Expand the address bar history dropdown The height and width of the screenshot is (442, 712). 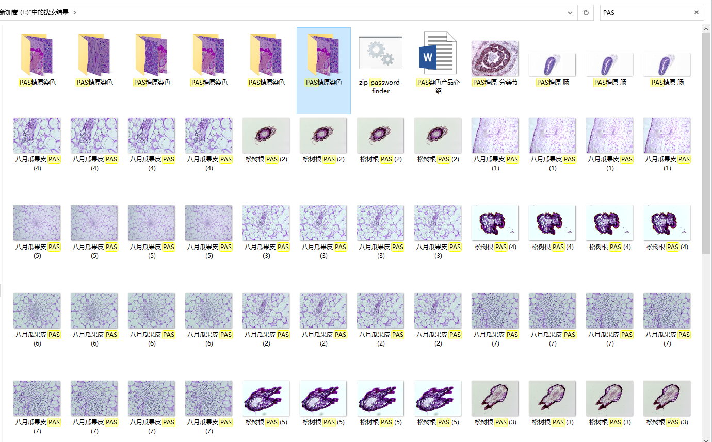click(x=570, y=13)
